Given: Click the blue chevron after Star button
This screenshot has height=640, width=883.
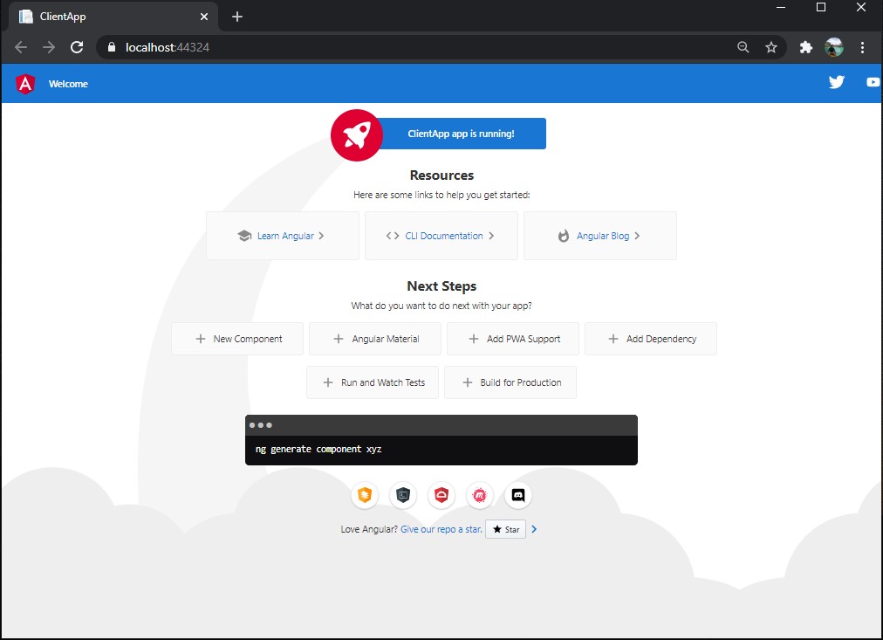Looking at the screenshot, I should coord(534,529).
